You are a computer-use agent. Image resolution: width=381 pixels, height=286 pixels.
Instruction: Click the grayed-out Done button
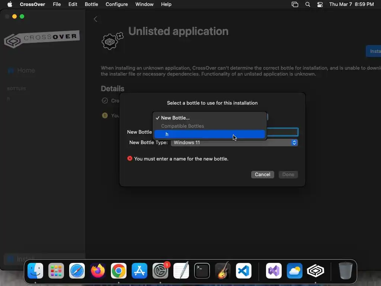[288, 174]
